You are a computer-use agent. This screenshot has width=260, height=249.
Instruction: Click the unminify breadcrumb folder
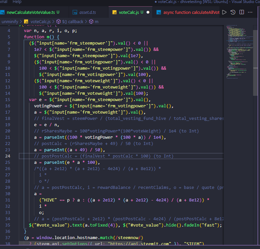(10, 22)
